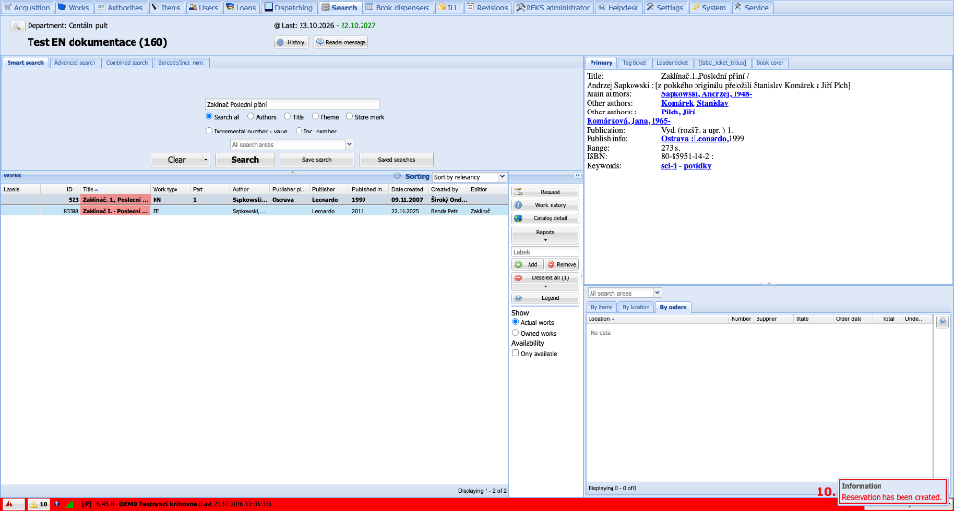Viewport: 954px width, 511px height.
Task: Switch to the By location tab
Action: coord(635,307)
